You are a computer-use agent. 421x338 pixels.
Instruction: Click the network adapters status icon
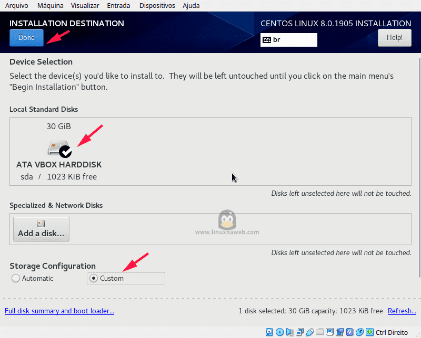[299, 332]
